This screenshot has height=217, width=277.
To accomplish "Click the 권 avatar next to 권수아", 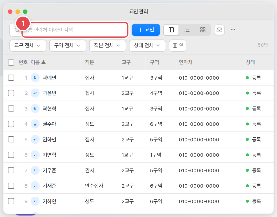I will [x=35, y=124].
